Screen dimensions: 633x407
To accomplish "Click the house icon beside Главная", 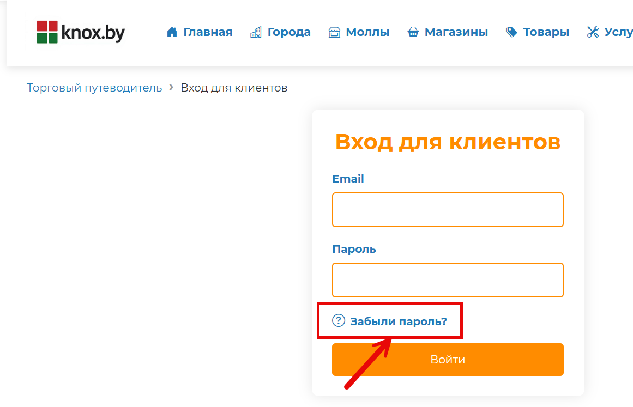I will (x=172, y=32).
